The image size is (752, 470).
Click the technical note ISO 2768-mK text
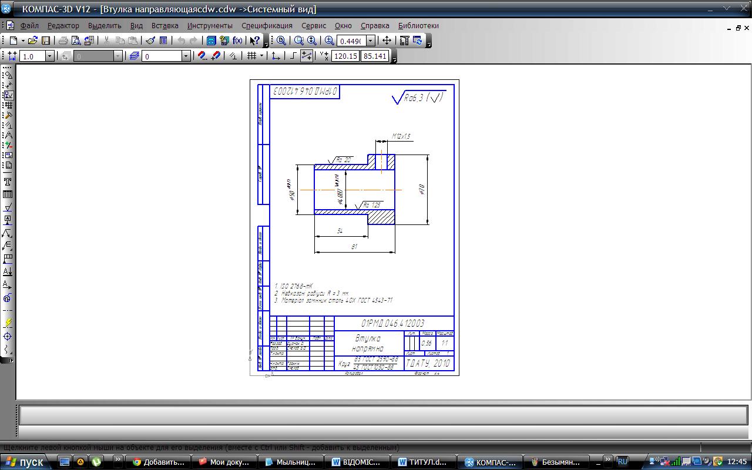tap(294, 286)
